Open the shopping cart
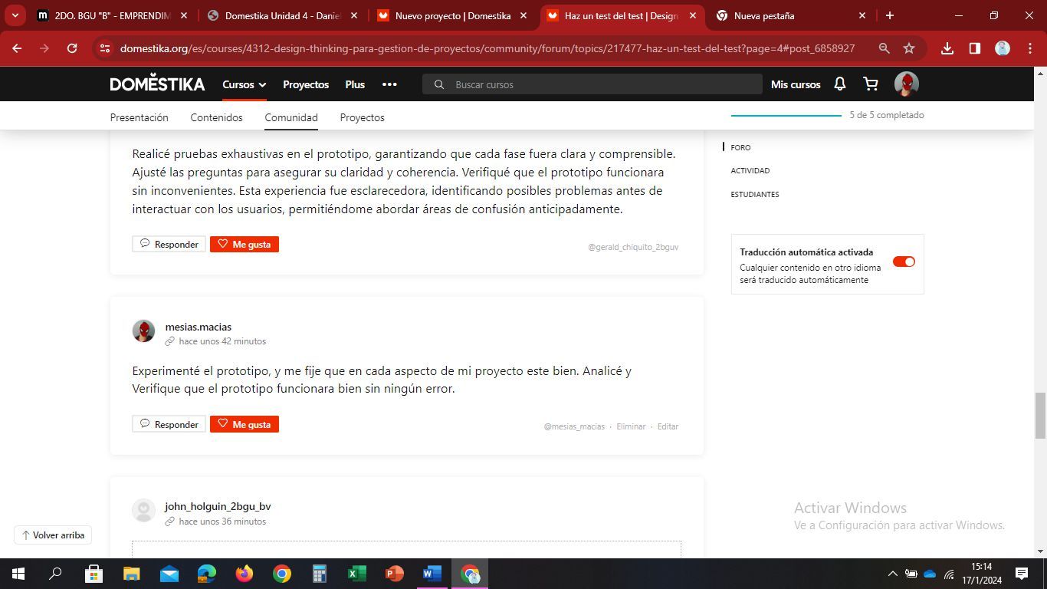This screenshot has height=589, width=1047. tap(871, 84)
